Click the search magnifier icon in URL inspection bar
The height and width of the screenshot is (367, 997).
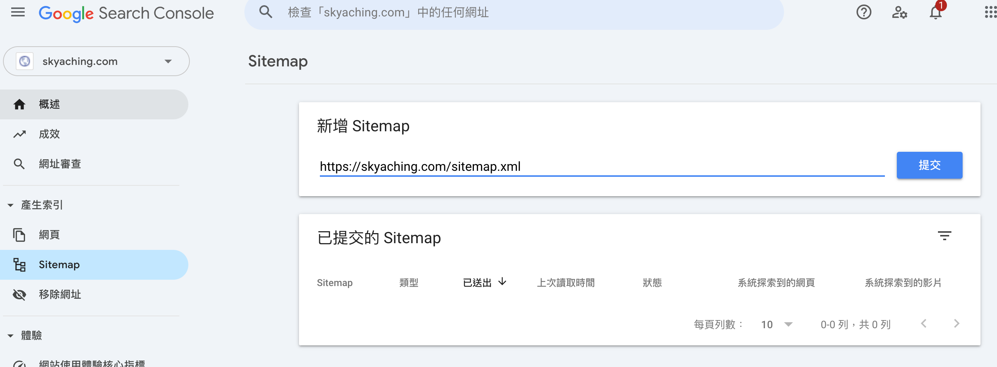point(265,12)
